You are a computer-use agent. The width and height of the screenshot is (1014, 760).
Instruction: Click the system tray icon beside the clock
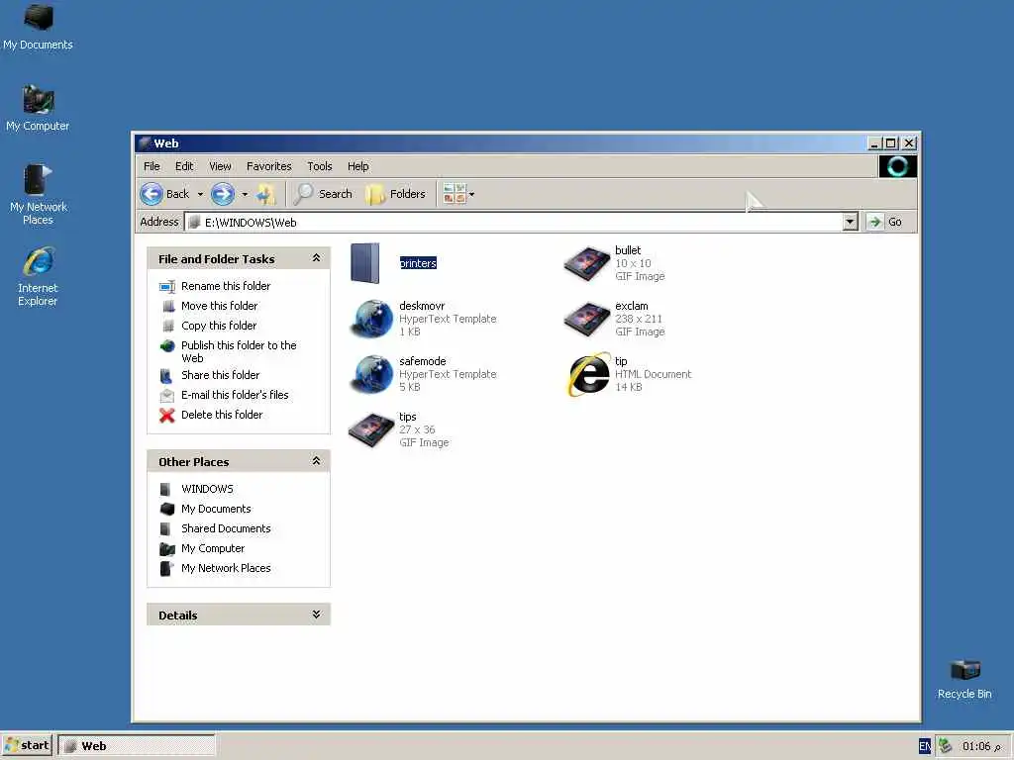point(945,745)
